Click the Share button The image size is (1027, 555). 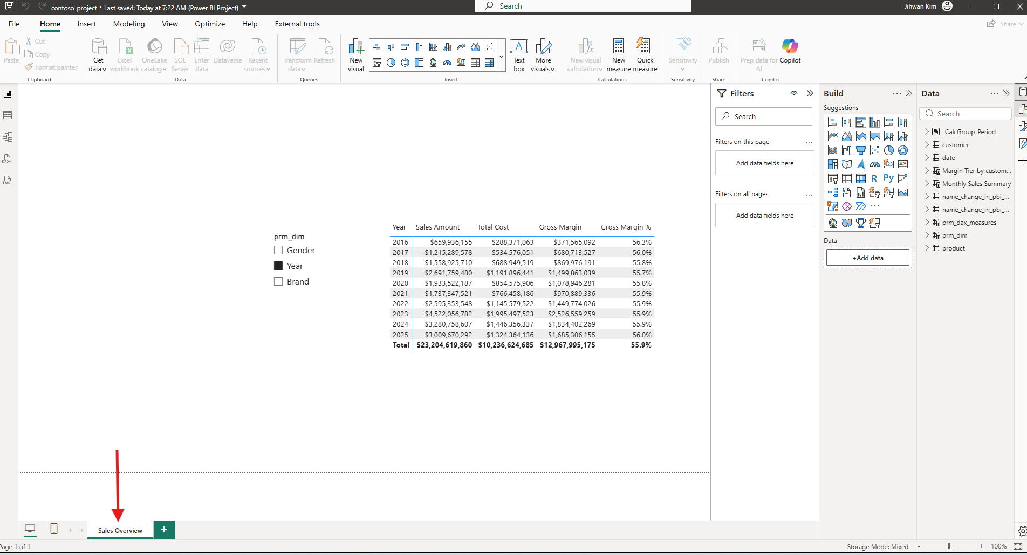click(1005, 24)
